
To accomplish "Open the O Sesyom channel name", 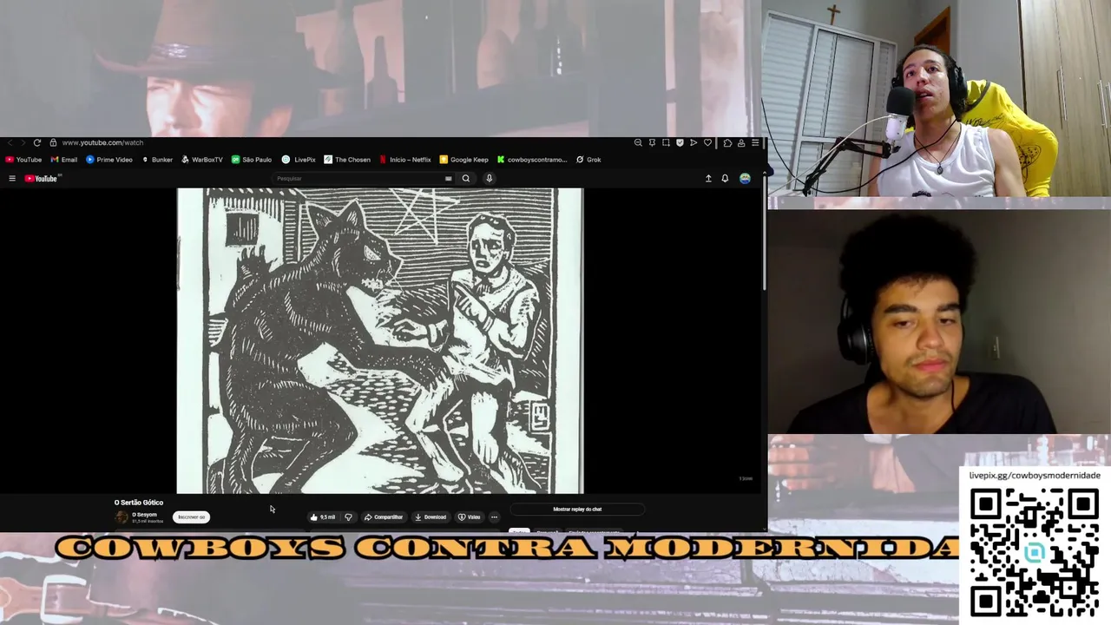I will (x=144, y=515).
